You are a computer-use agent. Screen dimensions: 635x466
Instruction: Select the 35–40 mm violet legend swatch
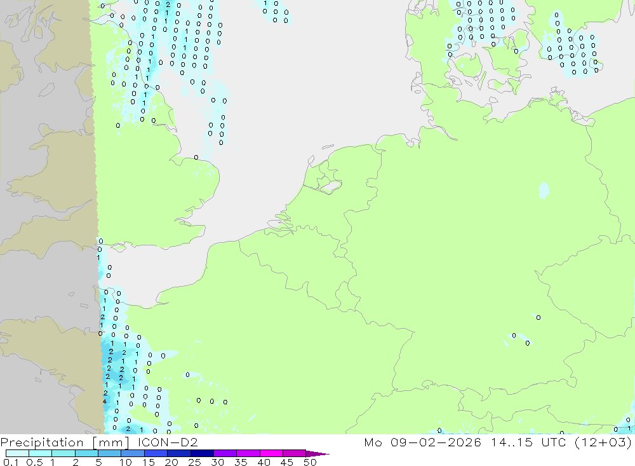248,453
